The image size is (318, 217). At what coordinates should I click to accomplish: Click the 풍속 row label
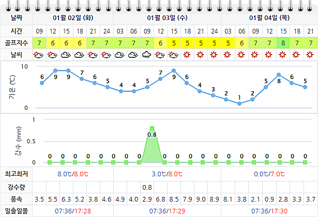16,199
